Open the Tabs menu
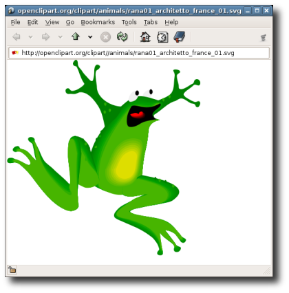 tap(151, 22)
